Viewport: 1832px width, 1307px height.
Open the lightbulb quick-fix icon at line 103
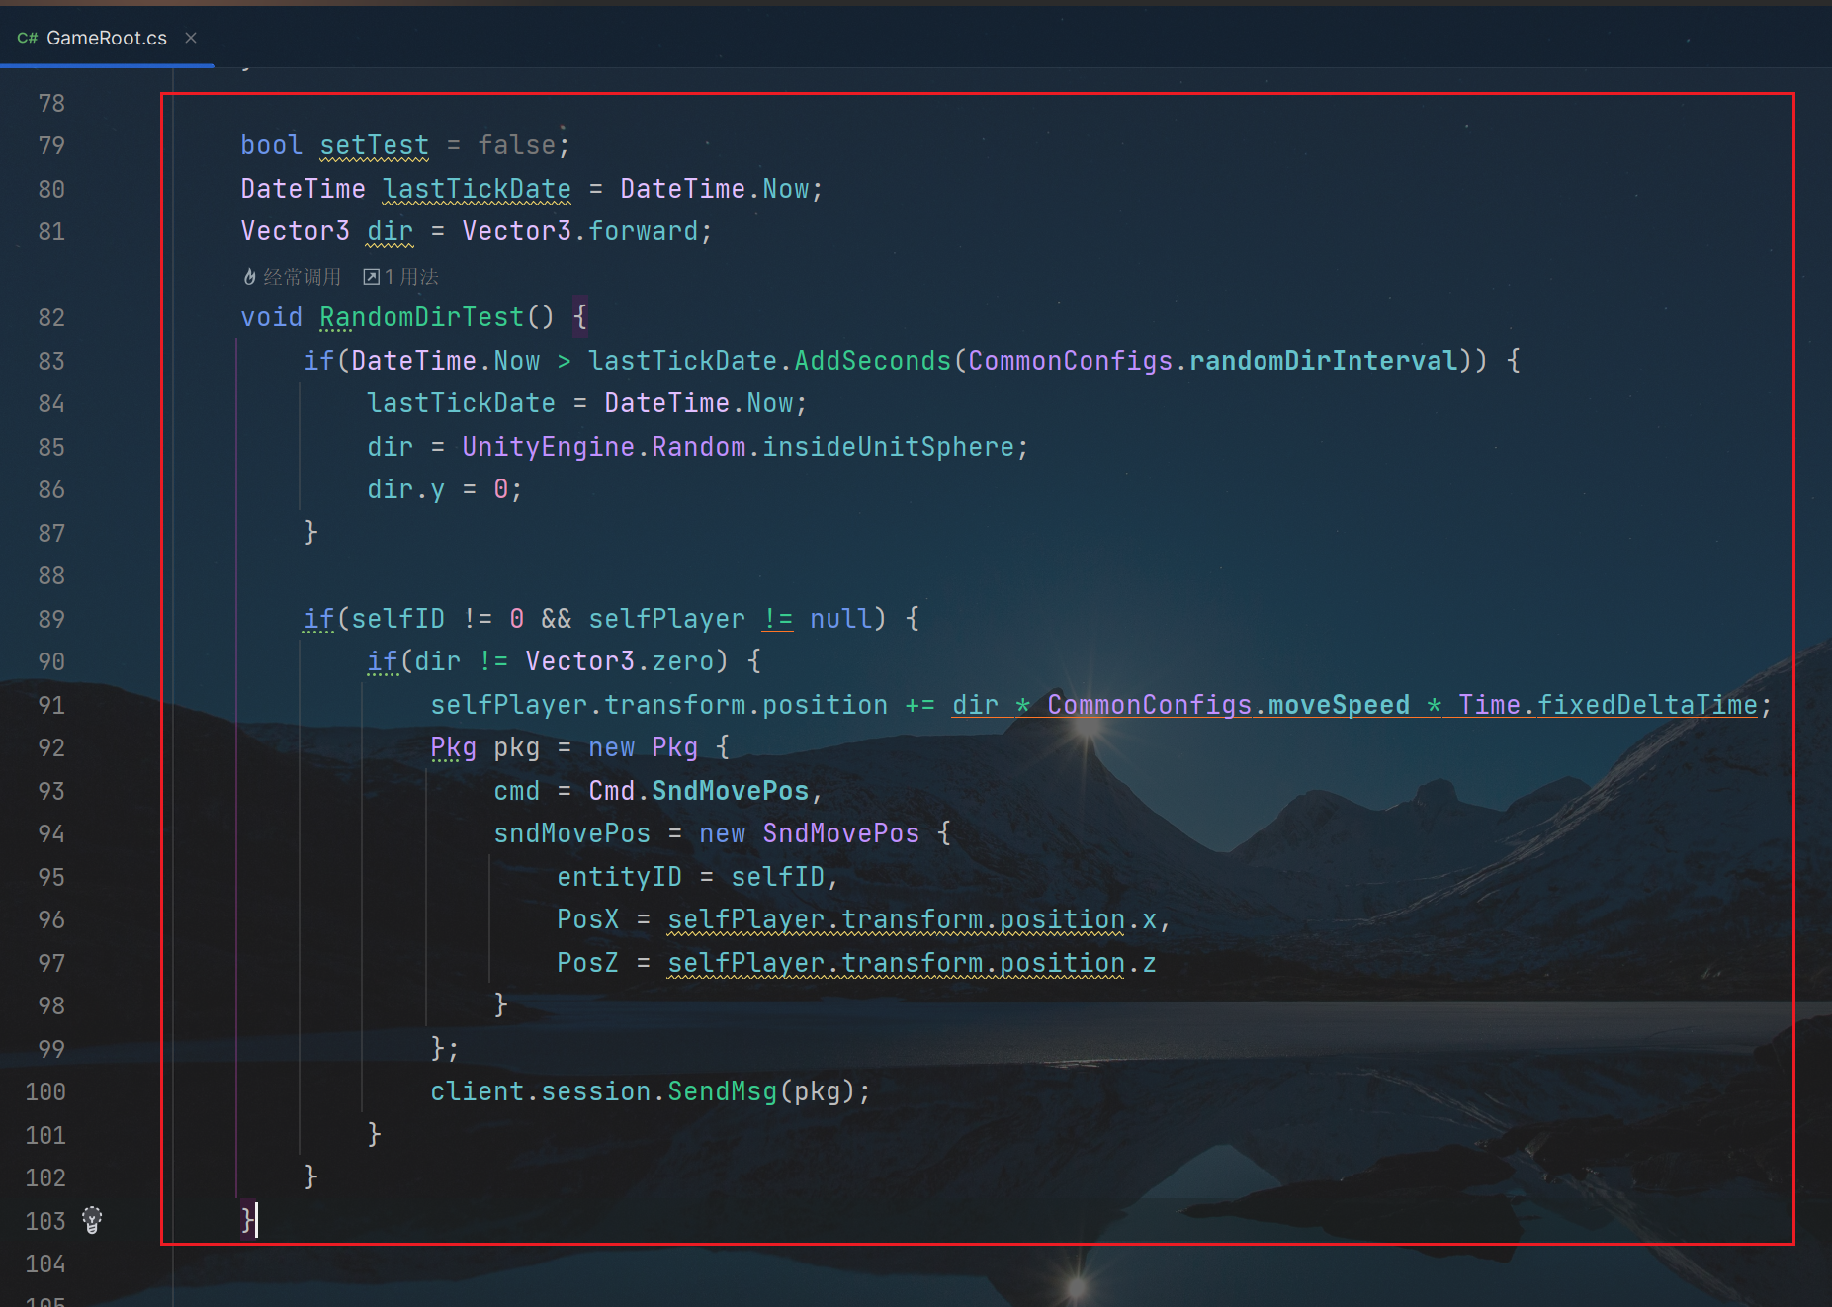92,1220
